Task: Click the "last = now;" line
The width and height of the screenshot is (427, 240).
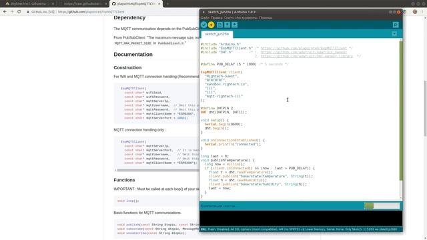Action: tap(220, 188)
